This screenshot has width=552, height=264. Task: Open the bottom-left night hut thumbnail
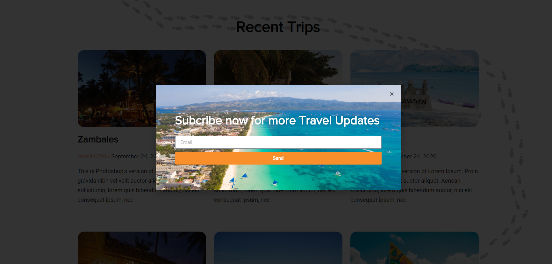pos(142,248)
